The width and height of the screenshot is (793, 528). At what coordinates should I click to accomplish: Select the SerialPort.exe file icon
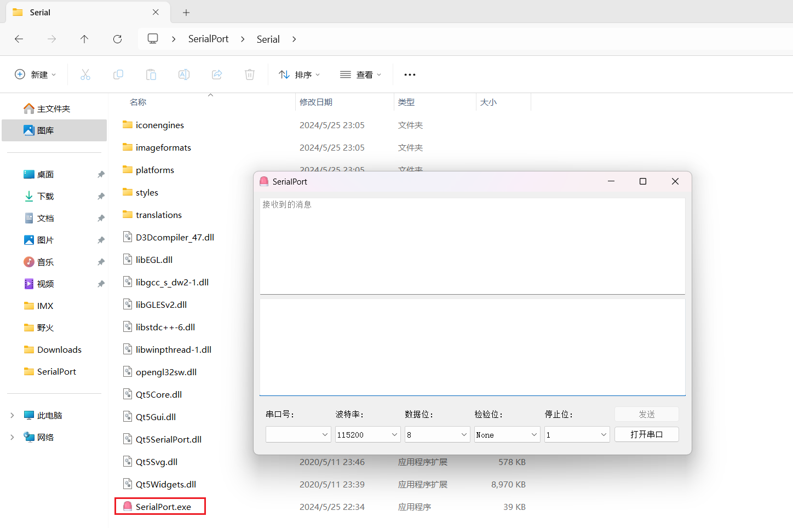point(128,507)
